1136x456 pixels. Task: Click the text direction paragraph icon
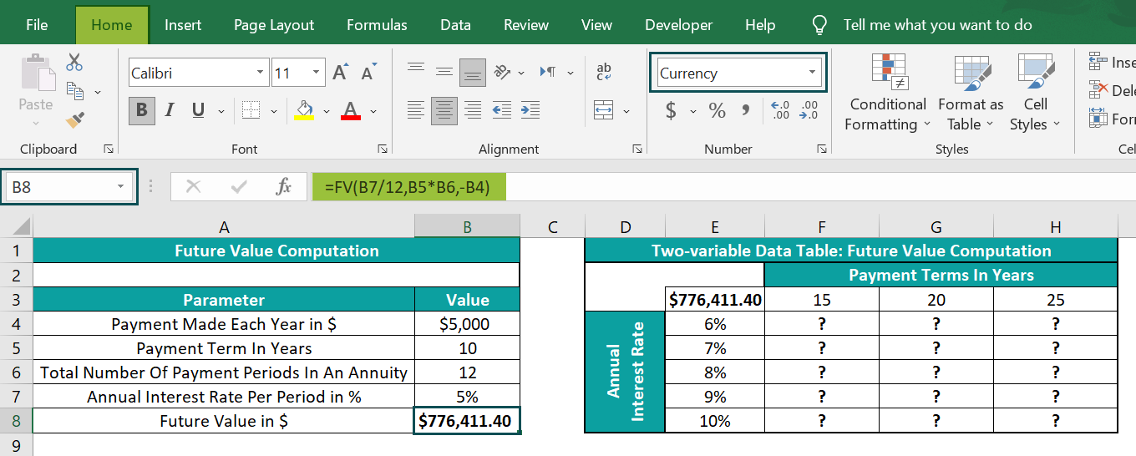[x=548, y=72]
